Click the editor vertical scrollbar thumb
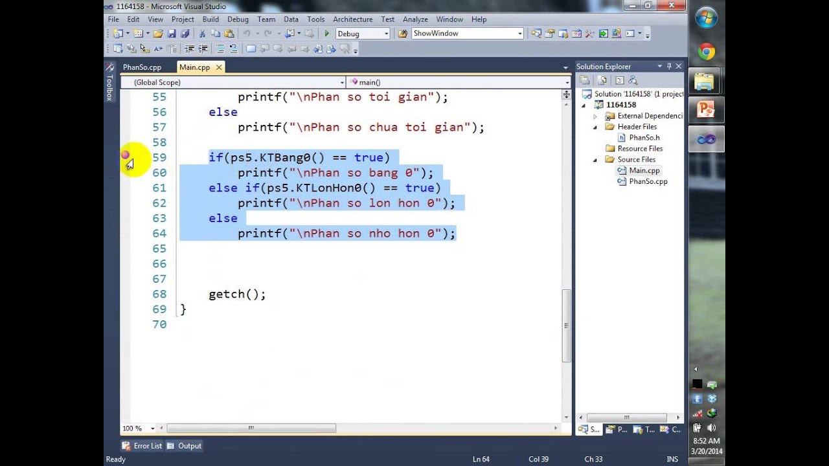829x466 pixels. point(567,325)
